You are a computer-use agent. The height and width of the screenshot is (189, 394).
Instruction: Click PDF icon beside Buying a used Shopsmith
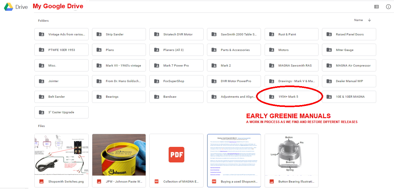[x=214, y=181]
